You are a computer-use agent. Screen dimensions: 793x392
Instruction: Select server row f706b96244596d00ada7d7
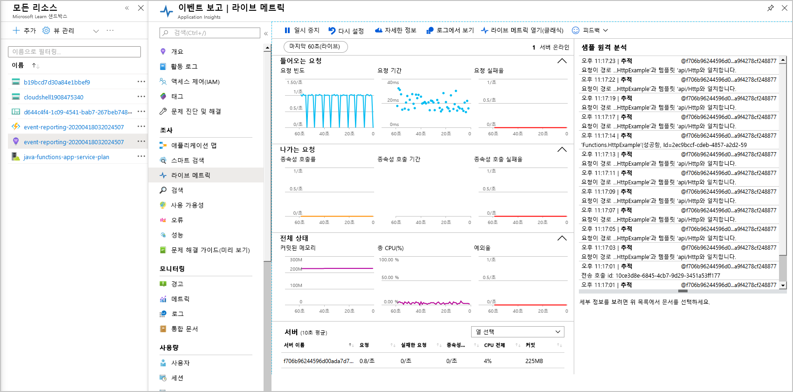click(x=423, y=361)
